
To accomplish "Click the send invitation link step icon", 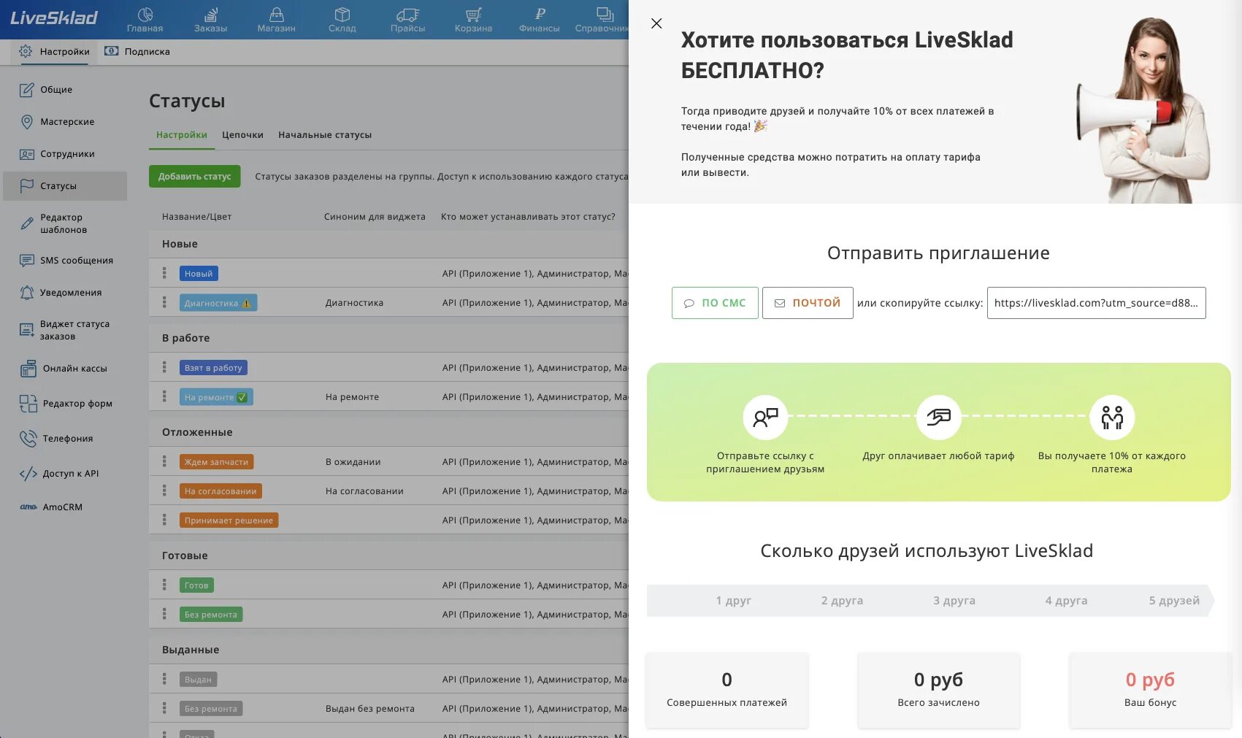I will point(765,418).
